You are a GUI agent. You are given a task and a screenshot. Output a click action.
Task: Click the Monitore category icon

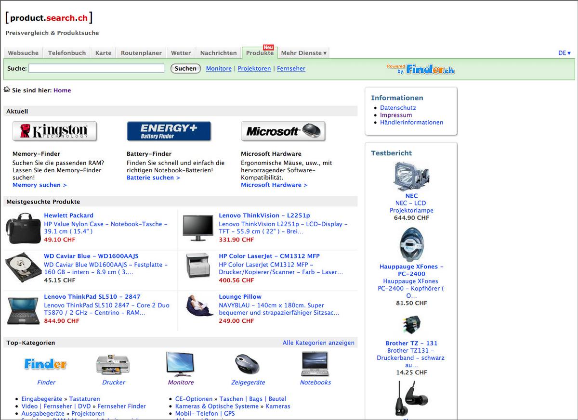point(180,364)
